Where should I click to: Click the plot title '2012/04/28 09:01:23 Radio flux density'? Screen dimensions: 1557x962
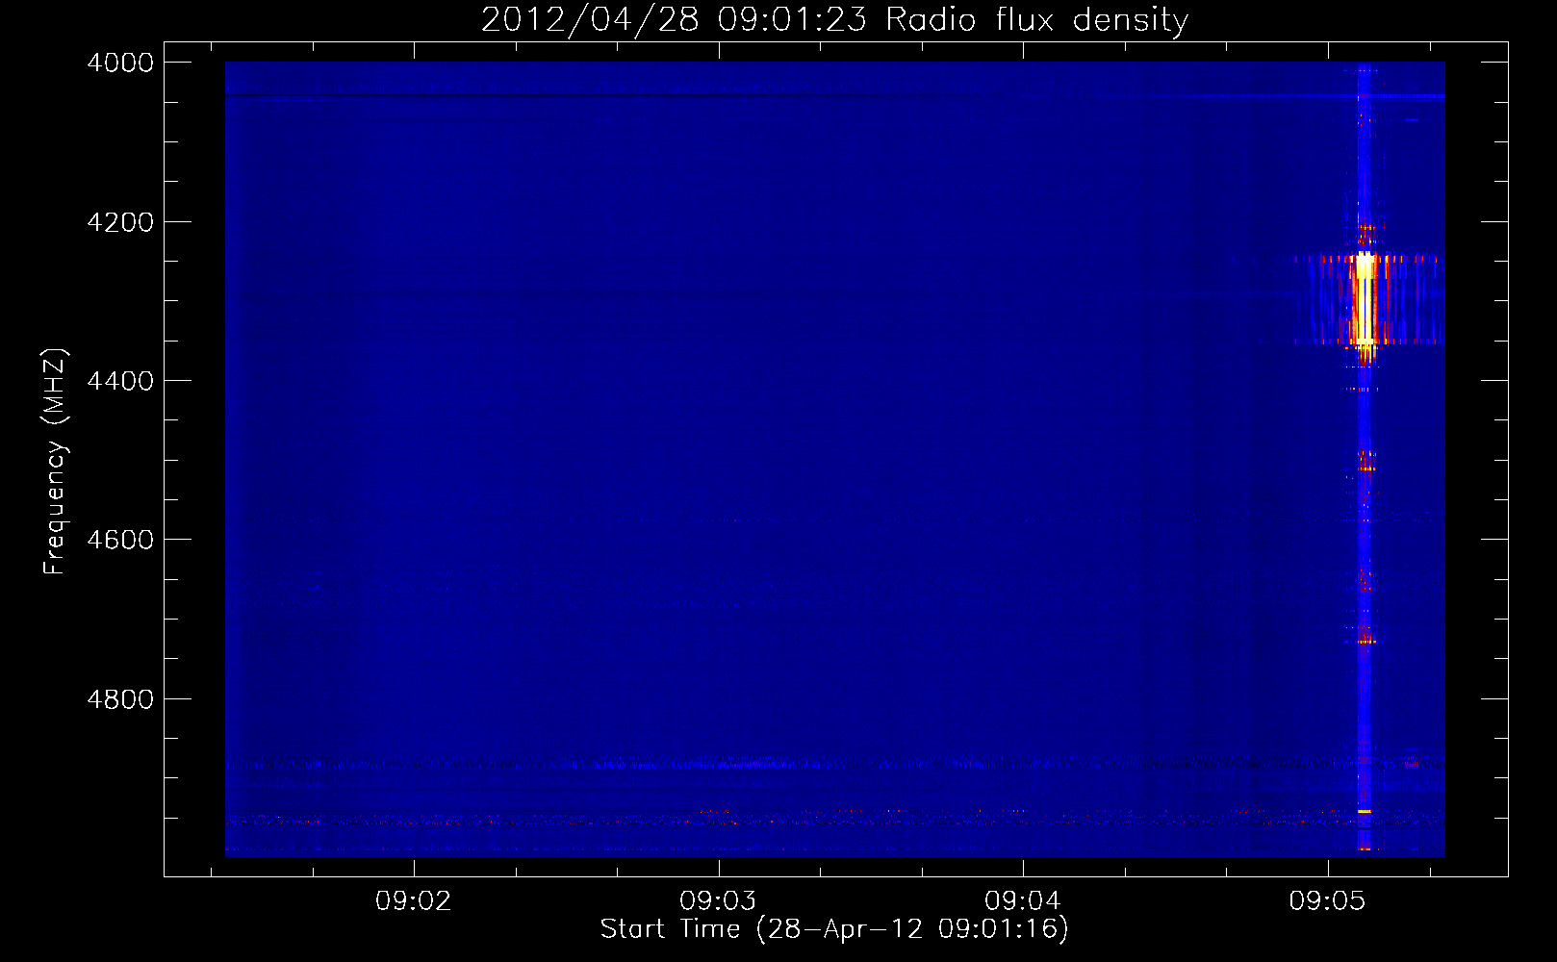tap(834, 19)
